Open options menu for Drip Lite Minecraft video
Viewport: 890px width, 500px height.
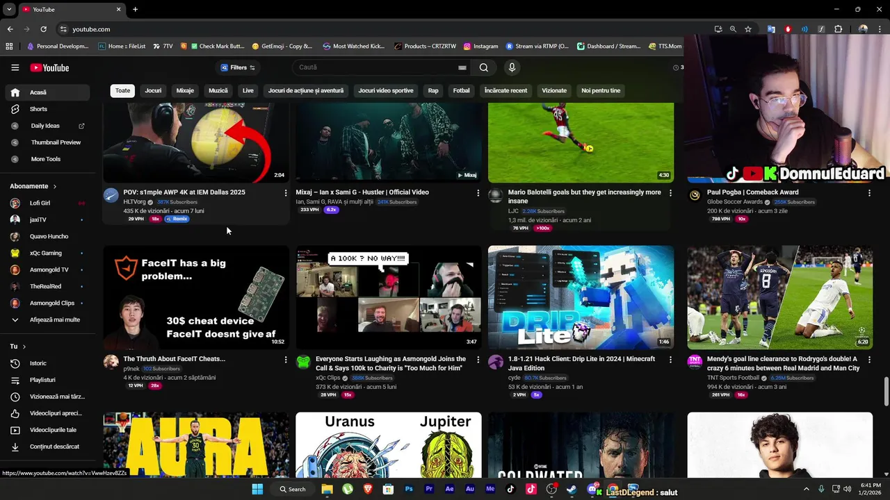pyautogui.click(x=670, y=360)
